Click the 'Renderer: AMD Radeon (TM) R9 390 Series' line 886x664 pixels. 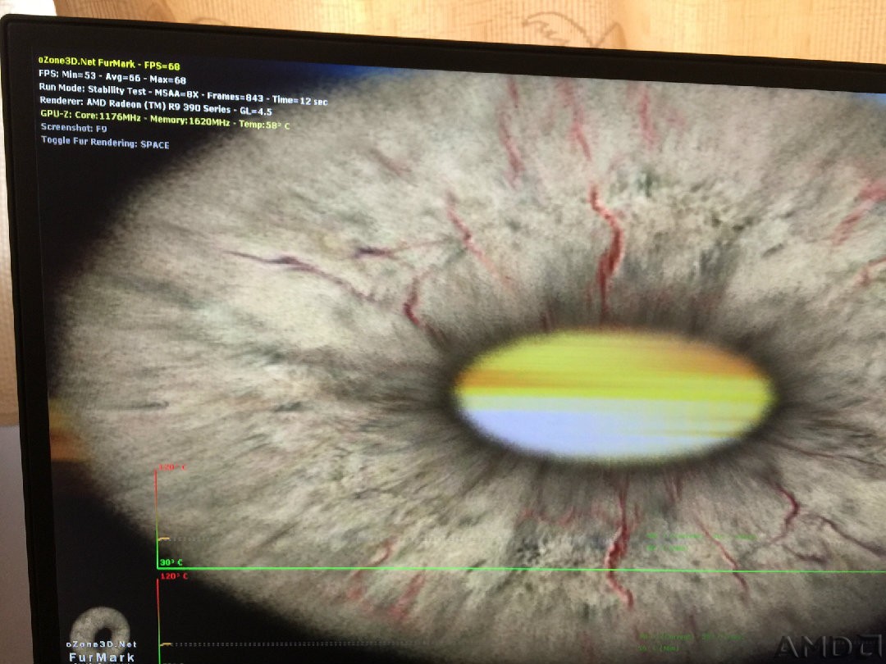click(135, 104)
